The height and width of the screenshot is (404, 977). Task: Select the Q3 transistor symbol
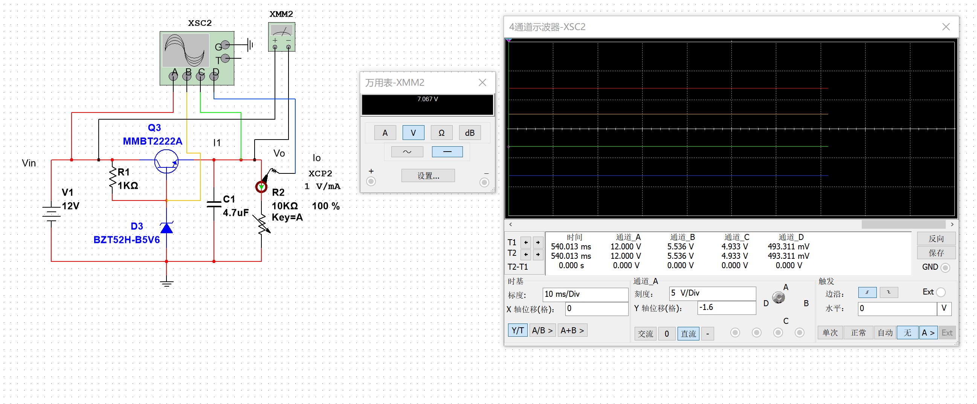(166, 161)
